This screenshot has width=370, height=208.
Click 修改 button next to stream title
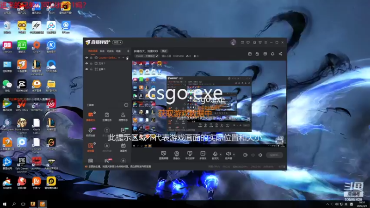pyautogui.click(x=164, y=51)
